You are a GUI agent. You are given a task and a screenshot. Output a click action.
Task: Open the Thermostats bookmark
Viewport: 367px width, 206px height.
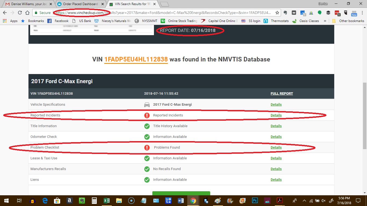276,21
